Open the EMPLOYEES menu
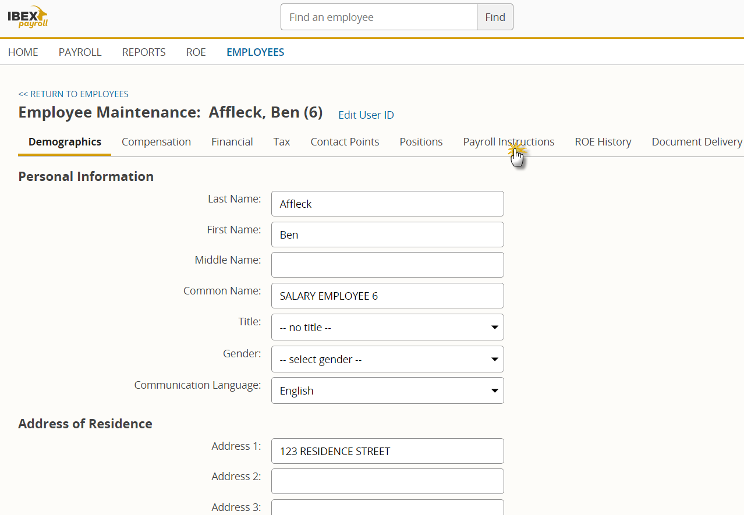The height and width of the screenshot is (515, 744). 256,52
